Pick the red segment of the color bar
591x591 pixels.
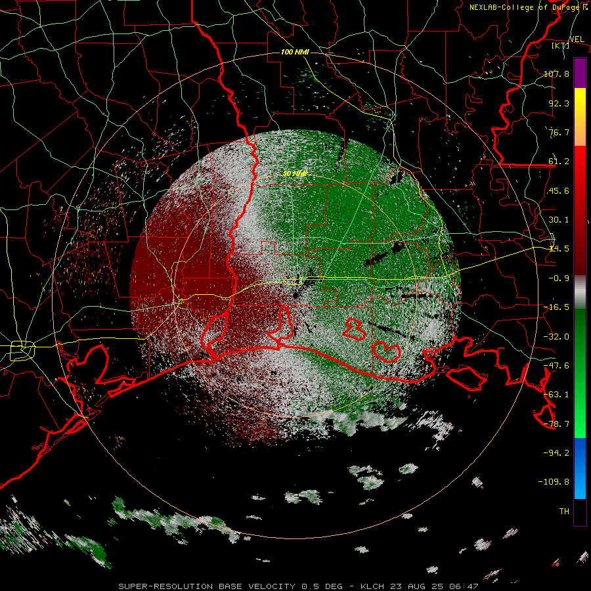[x=580, y=210]
